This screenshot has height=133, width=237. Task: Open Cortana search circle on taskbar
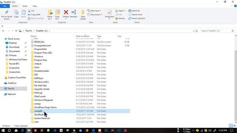coord(9,130)
